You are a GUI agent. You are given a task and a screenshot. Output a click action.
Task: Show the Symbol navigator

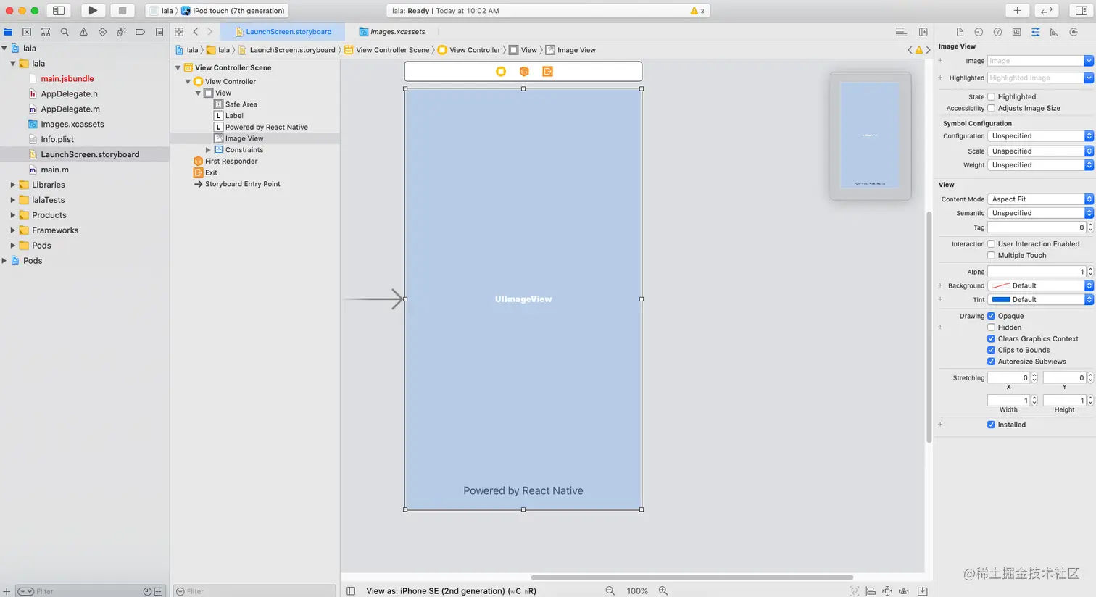(46, 32)
